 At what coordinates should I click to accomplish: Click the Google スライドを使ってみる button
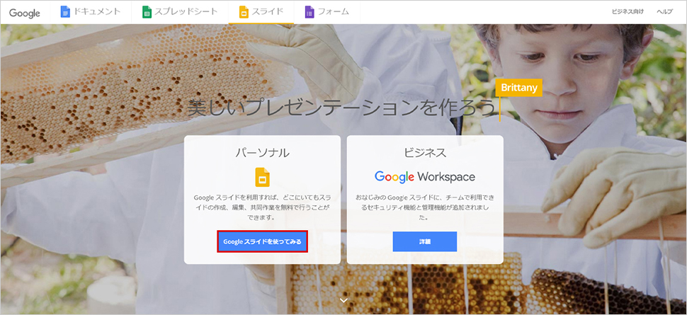(x=263, y=241)
